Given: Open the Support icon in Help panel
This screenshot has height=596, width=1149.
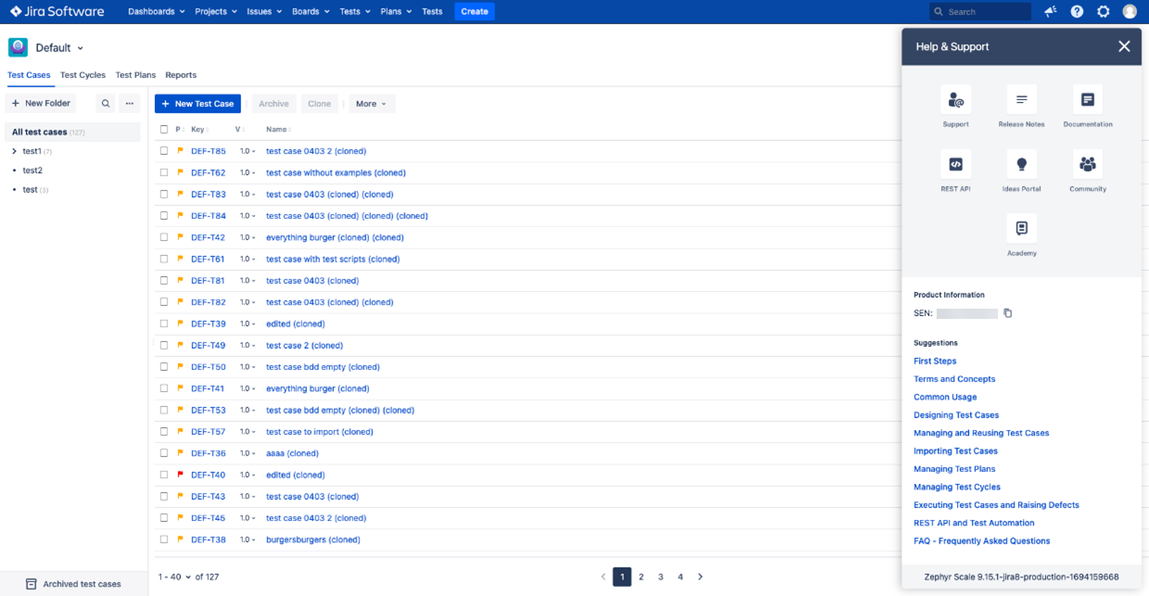Looking at the screenshot, I should [x=955, y=100].
